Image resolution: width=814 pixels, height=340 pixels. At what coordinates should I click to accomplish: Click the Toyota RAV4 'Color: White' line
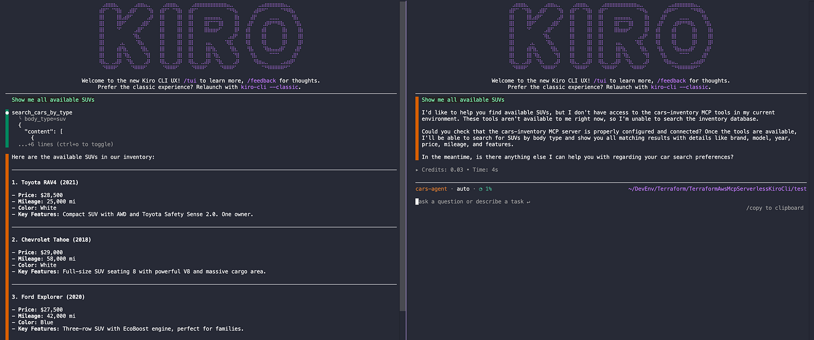(34, 208)
